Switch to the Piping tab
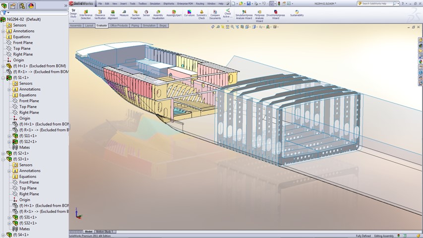The image size is (423, 238). tap(135, 25)
